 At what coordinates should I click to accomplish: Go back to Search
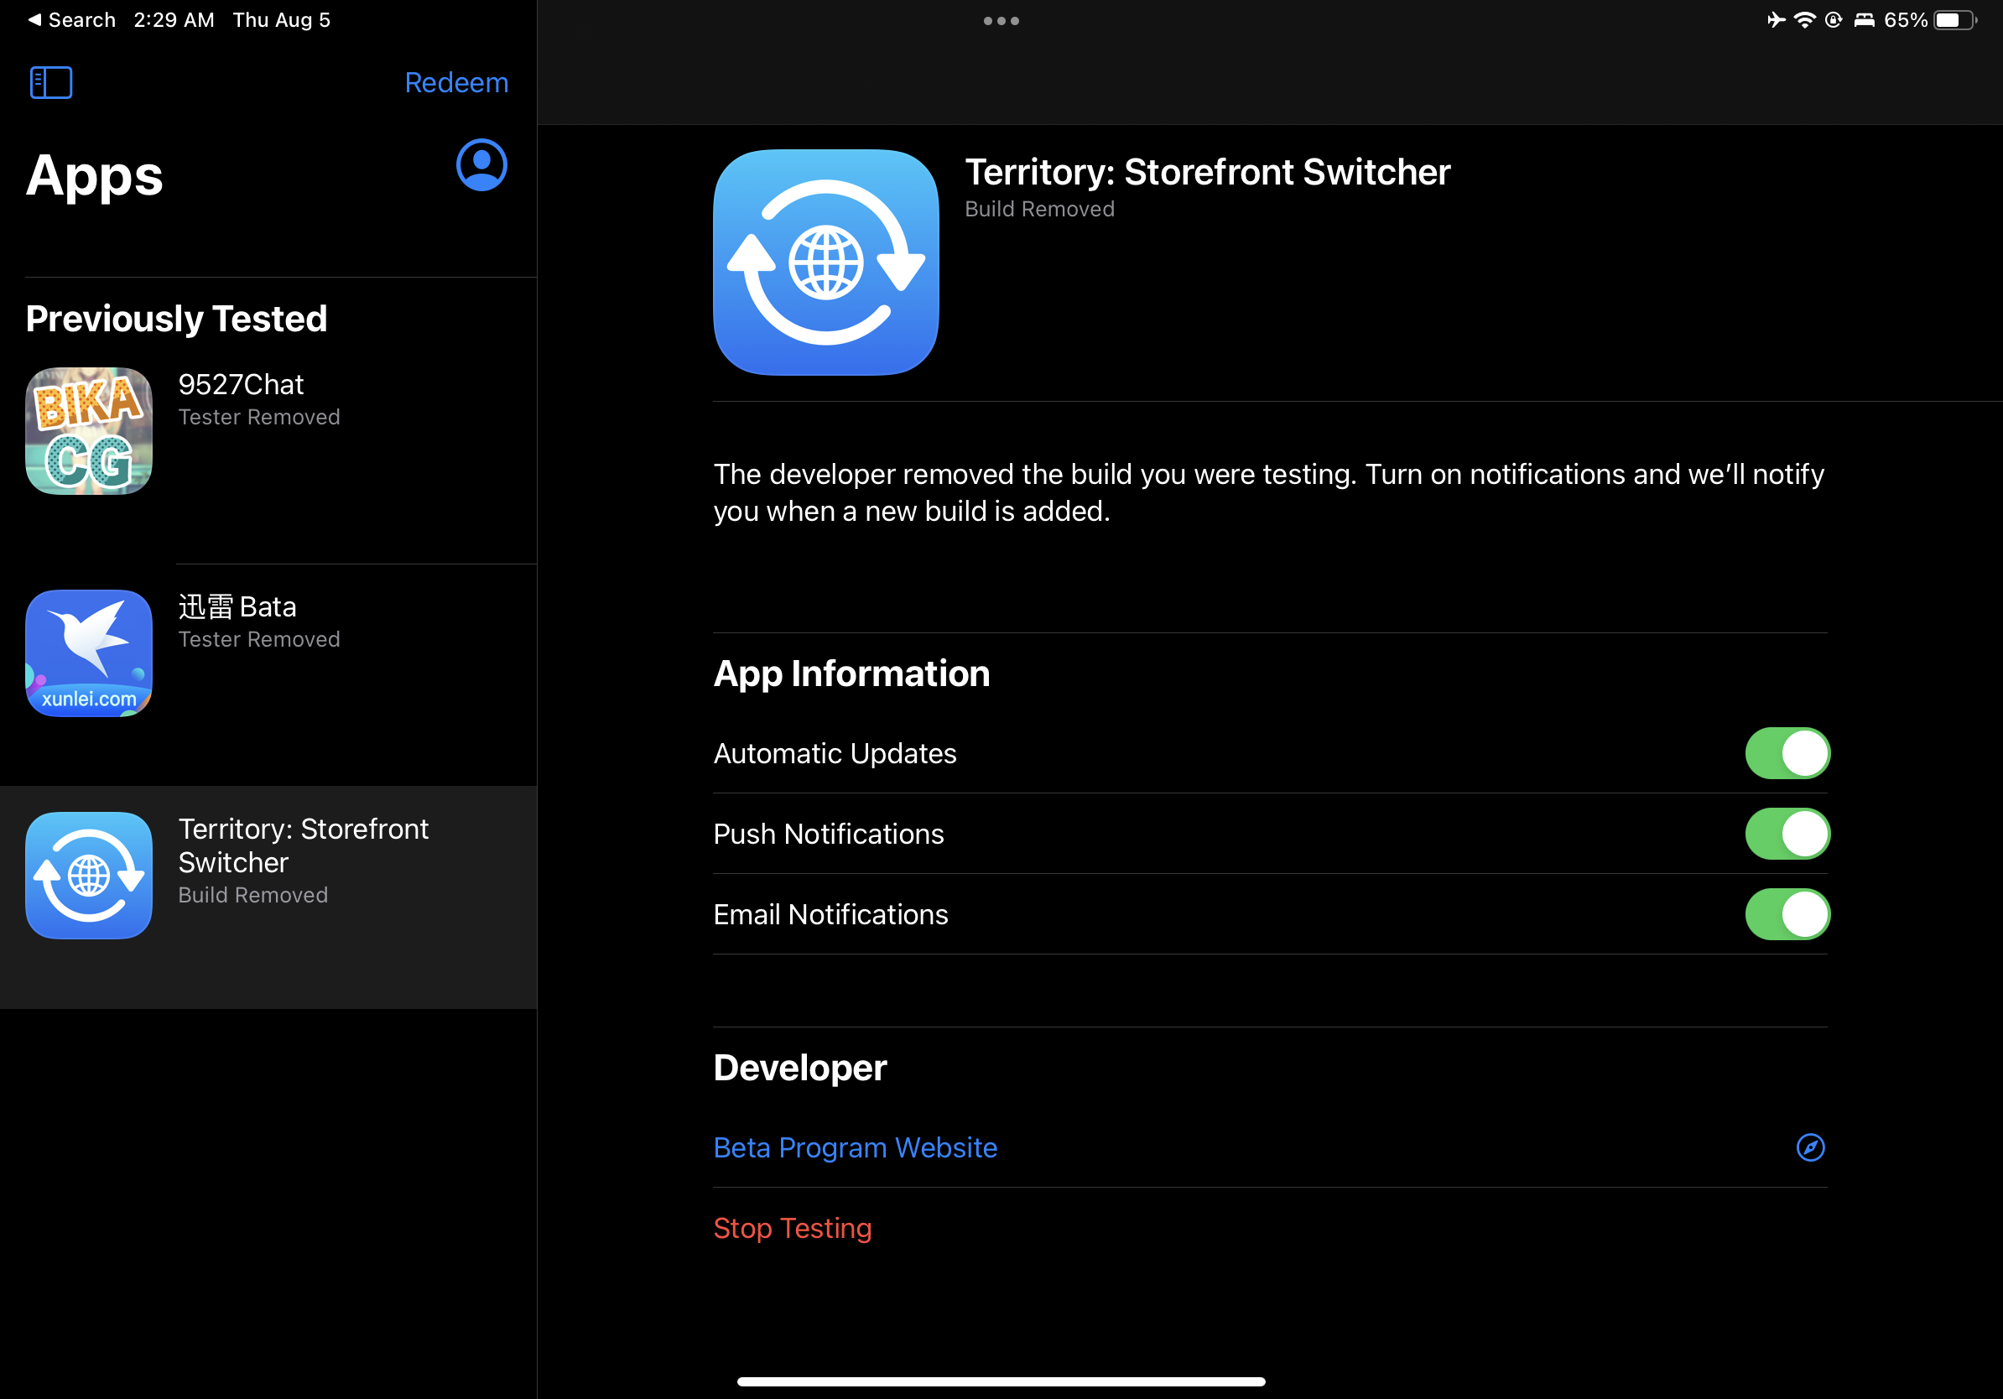71,20
